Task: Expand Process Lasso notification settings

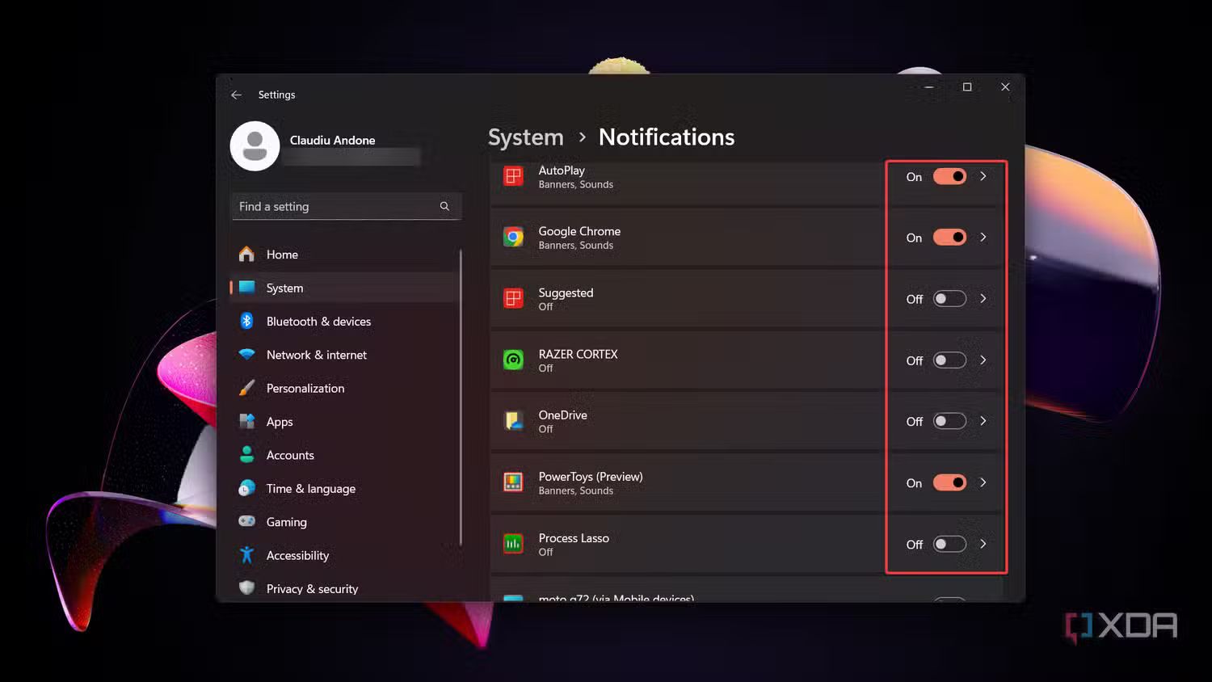Action: [983, 544]
